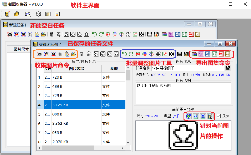Click open image folder icon in 软件图标例子 window
This screenshot has width=251, height=155.
pos(74,54)
